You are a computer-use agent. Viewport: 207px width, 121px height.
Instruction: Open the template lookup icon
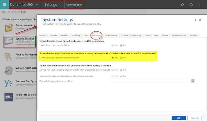point(192,81)
